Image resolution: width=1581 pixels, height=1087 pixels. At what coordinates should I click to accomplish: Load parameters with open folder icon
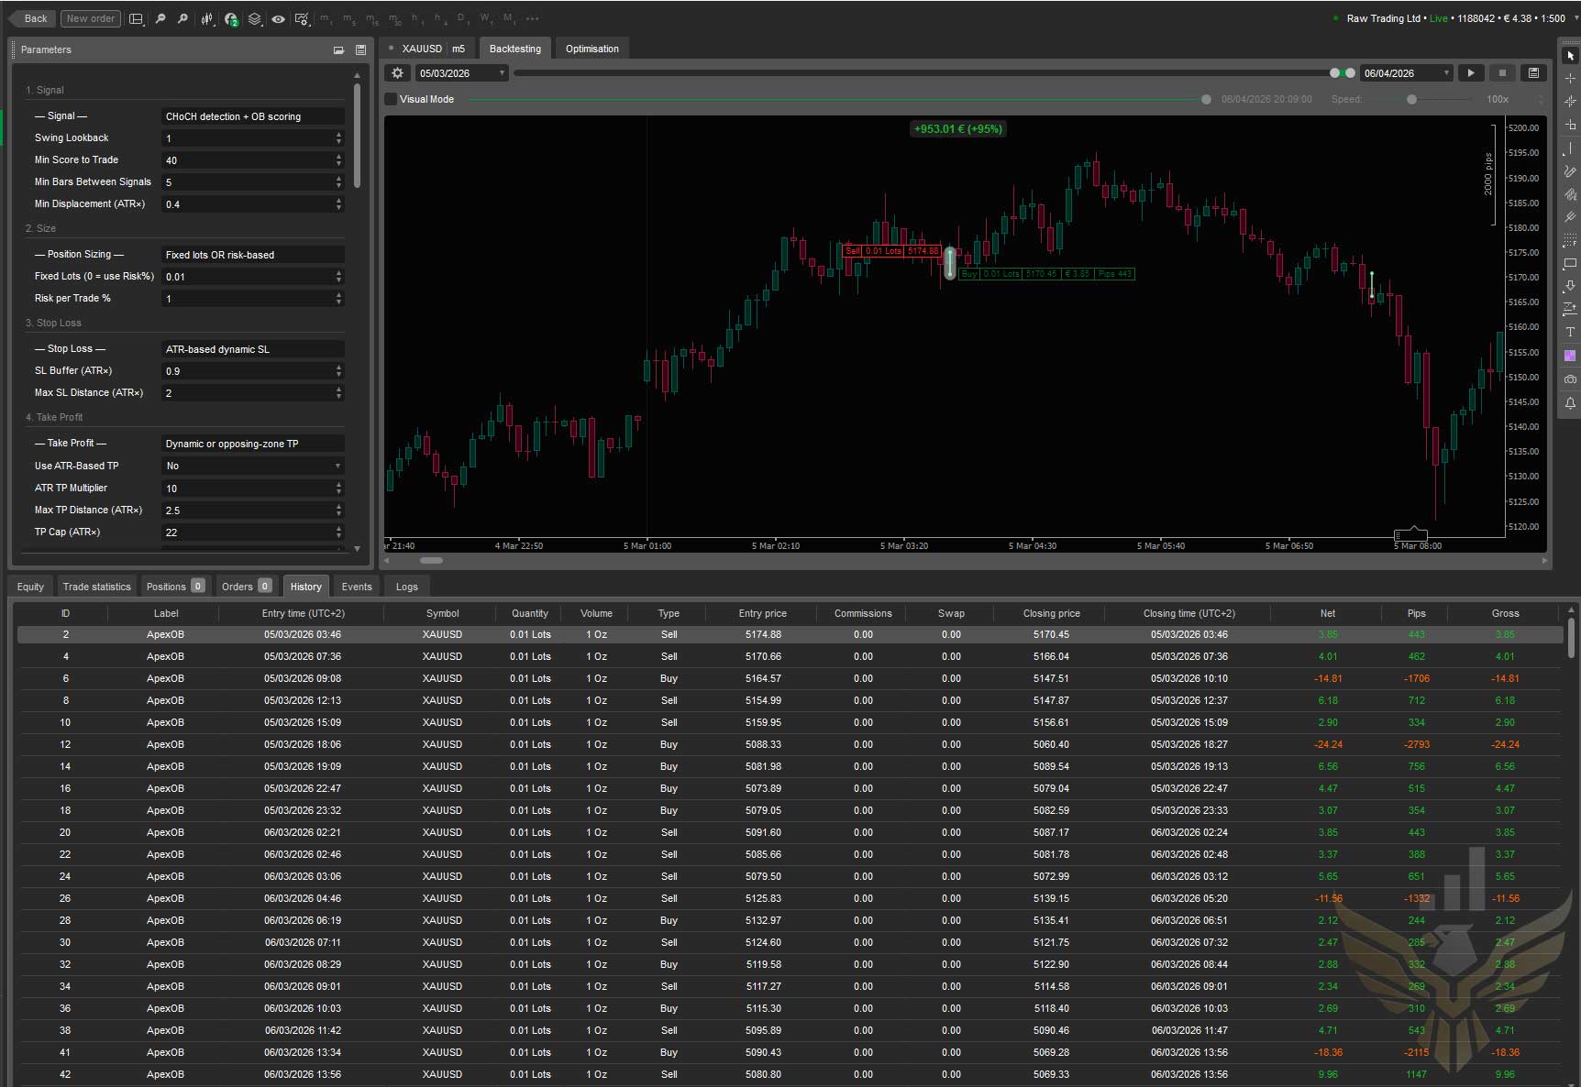tap(338, 49)
